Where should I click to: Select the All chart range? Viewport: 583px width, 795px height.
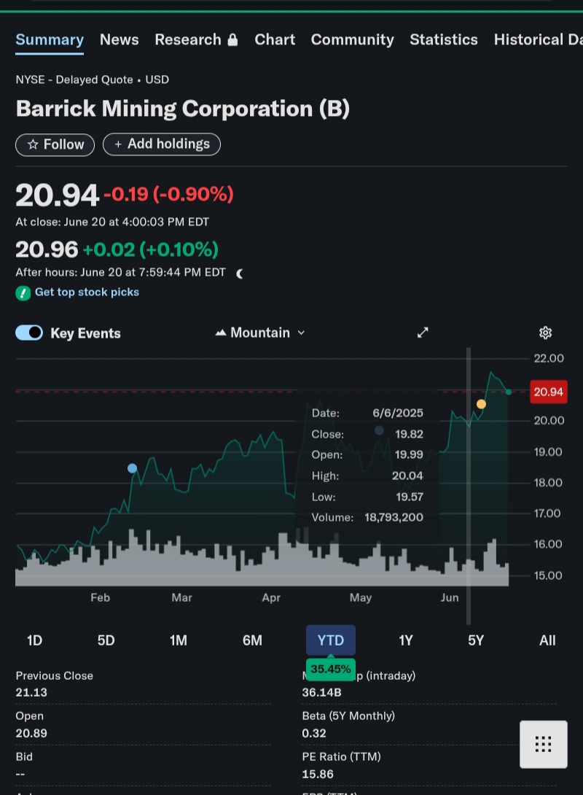click(547, 640)
